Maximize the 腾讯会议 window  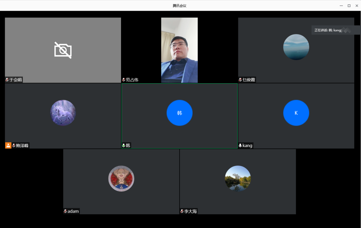349,6
